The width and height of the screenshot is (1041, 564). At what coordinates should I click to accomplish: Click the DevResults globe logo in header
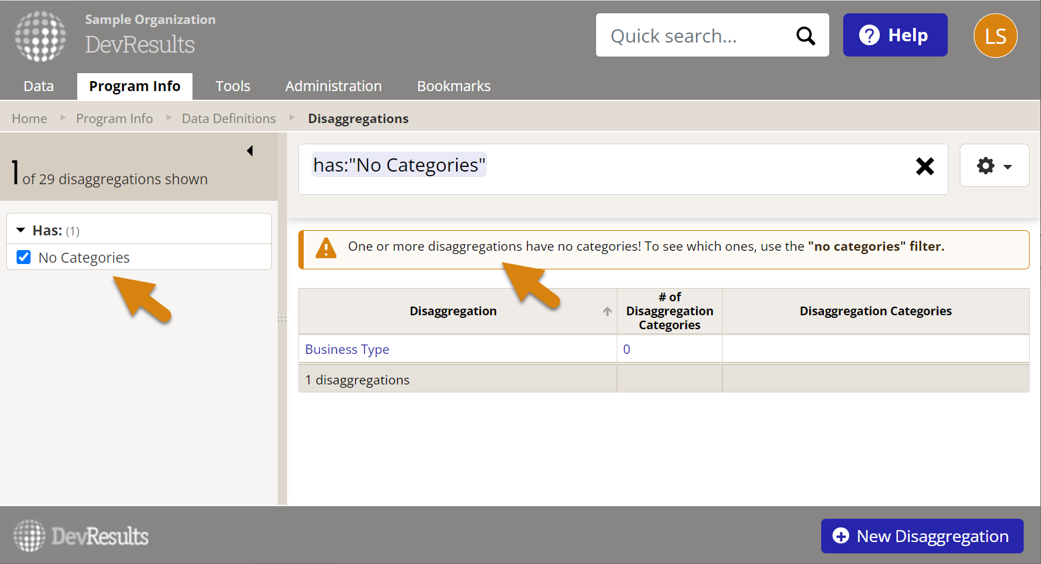41,36
